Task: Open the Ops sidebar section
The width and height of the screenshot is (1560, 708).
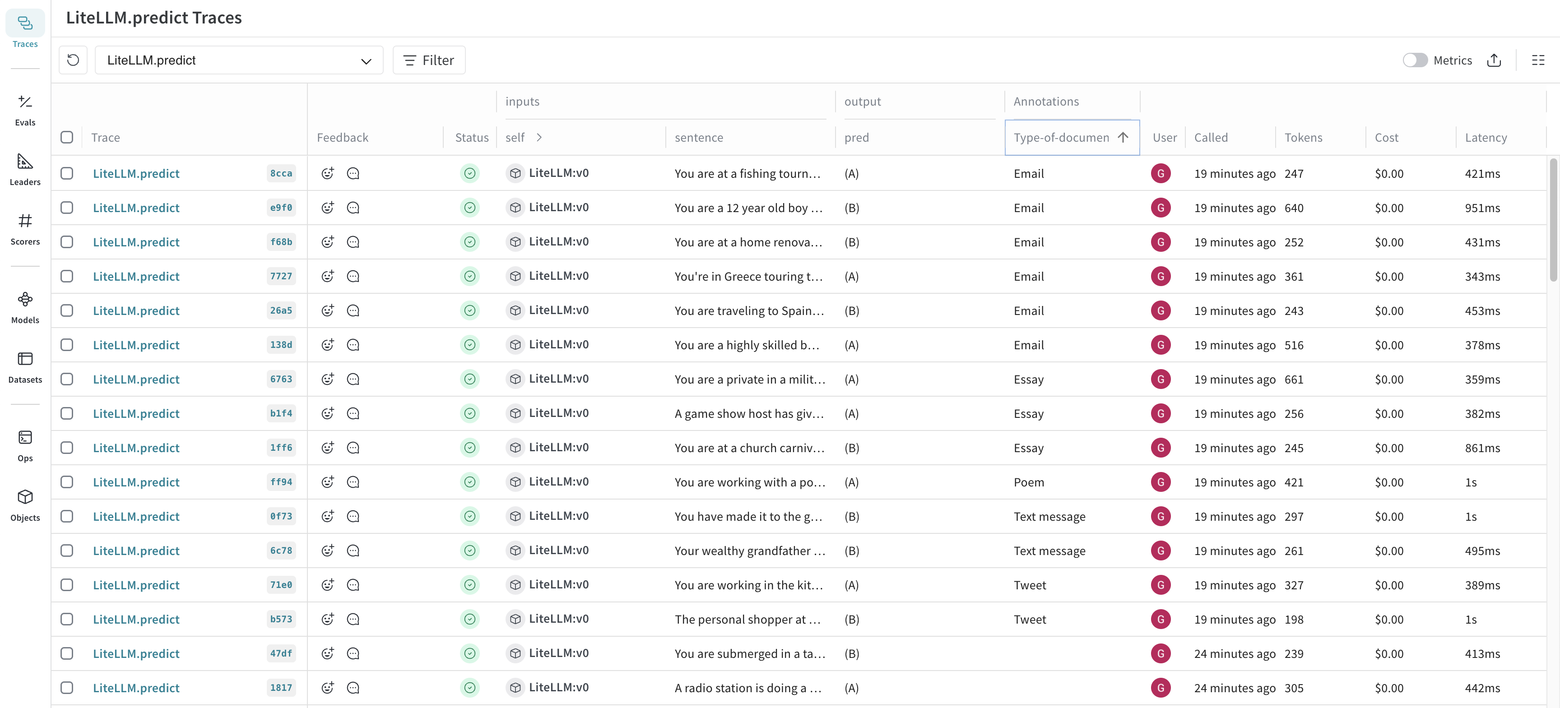Action: [25, 445]
